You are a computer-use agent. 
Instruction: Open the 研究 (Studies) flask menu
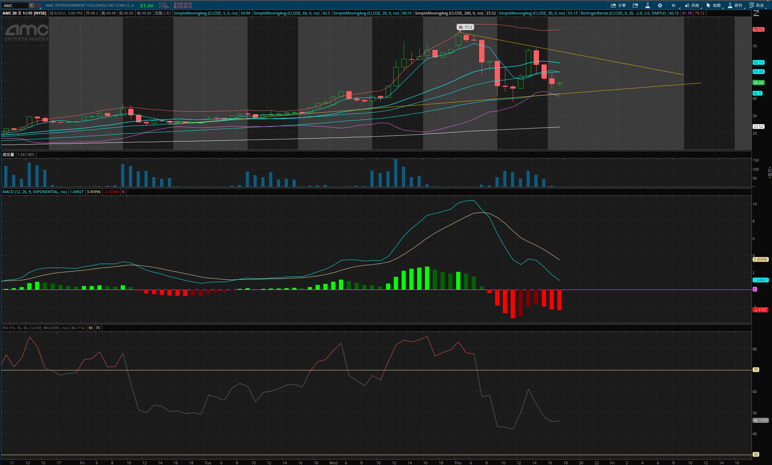point(735,5)
